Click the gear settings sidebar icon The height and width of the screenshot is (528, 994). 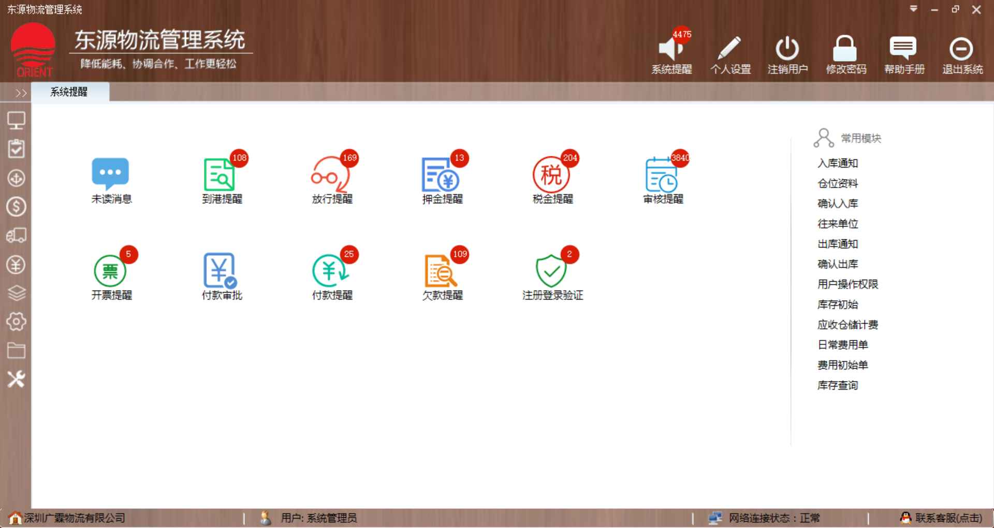(x=16, y=321)
